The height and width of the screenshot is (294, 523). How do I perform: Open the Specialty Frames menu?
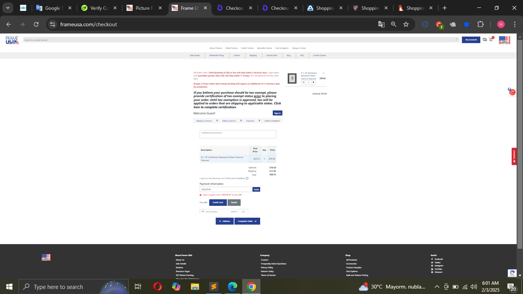pyautogui.click(x=265, y=48)
